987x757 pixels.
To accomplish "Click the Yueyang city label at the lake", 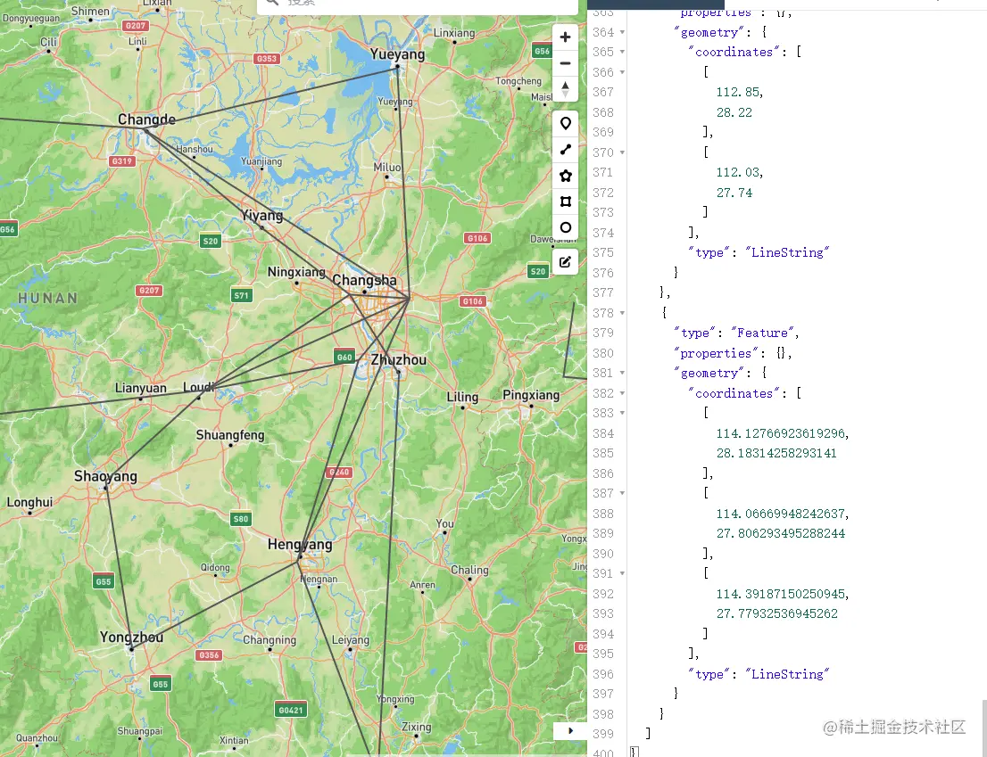I will [397, 54].
